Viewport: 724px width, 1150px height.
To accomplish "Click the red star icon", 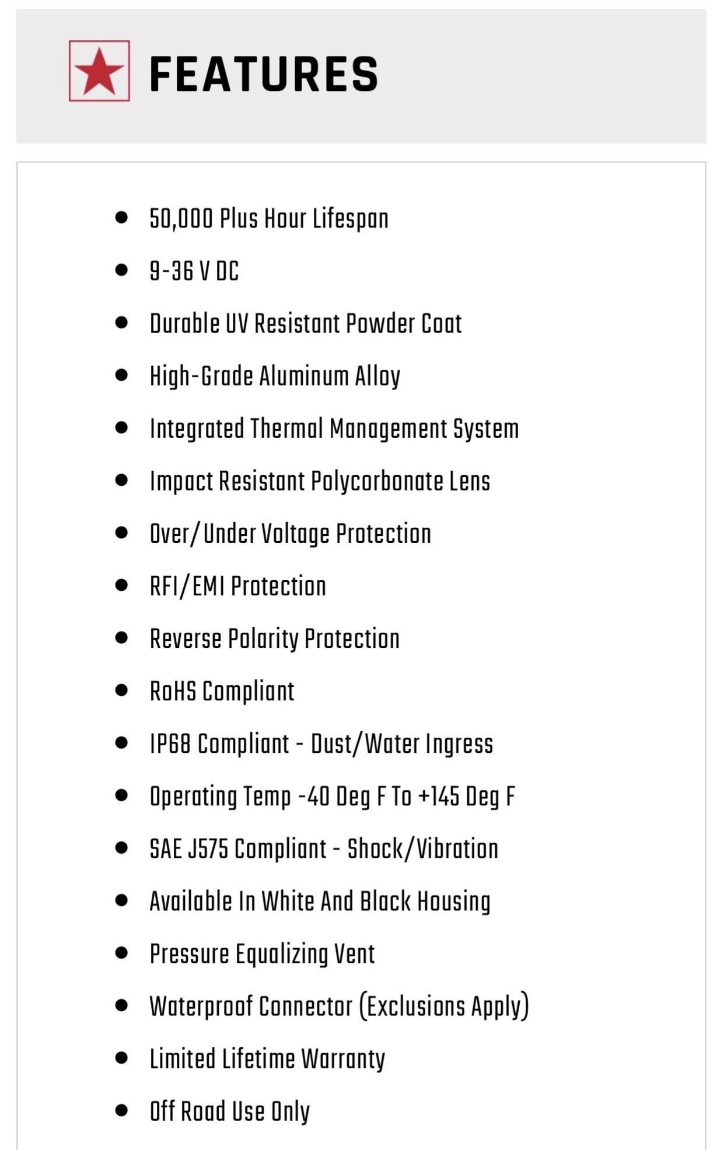I will [x=99, y=71].
